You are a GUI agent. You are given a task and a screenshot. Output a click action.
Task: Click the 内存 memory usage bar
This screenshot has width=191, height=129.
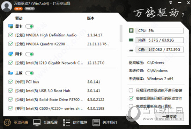[x=160, y=40]
